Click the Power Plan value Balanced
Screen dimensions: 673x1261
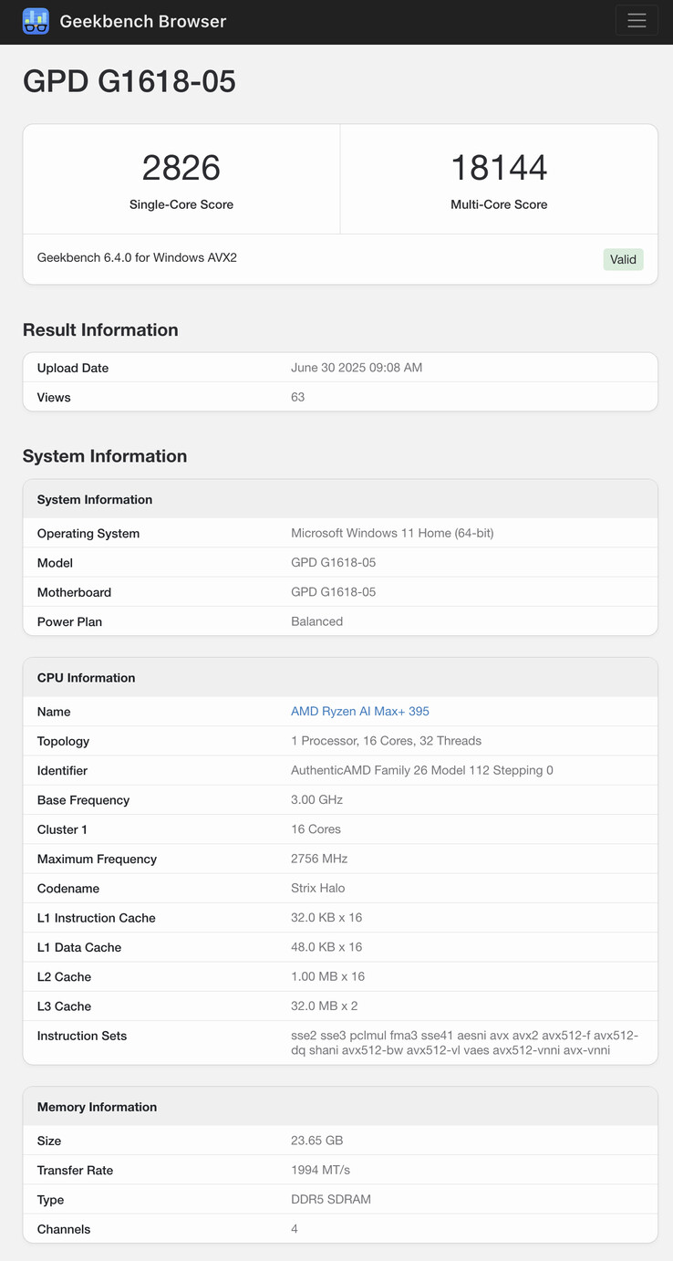click(x=317, y=621)
